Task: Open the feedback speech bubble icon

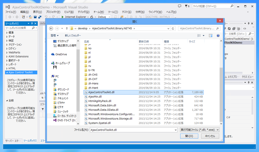Action: 179,6
